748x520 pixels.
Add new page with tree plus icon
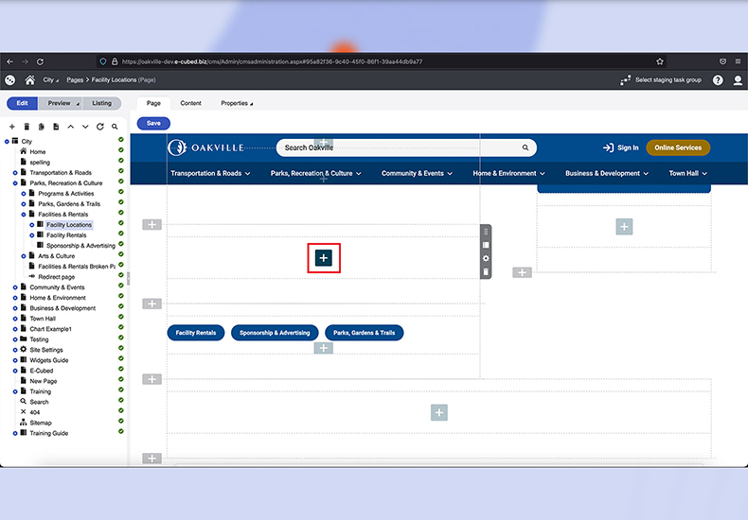[x=12, y=127]
